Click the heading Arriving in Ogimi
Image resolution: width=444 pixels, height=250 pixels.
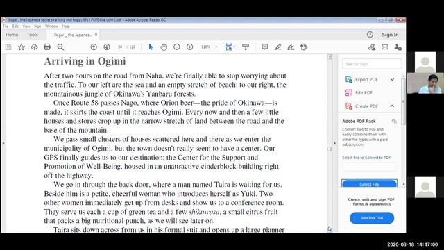tap(85, 61)
